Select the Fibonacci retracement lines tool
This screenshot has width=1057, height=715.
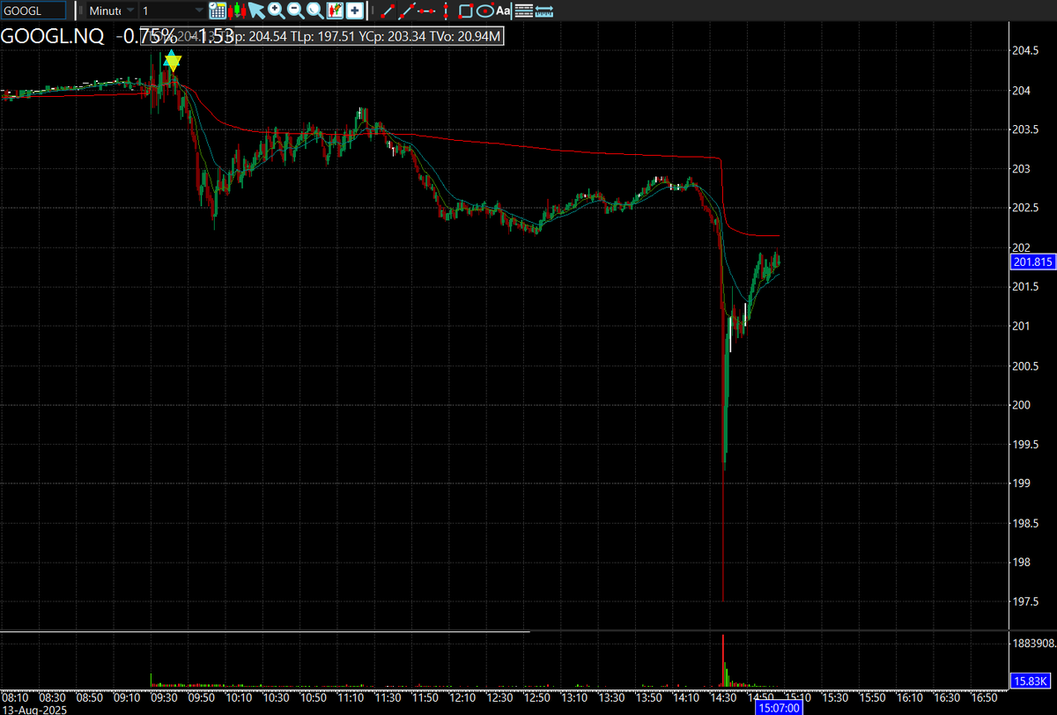(523, 11)
